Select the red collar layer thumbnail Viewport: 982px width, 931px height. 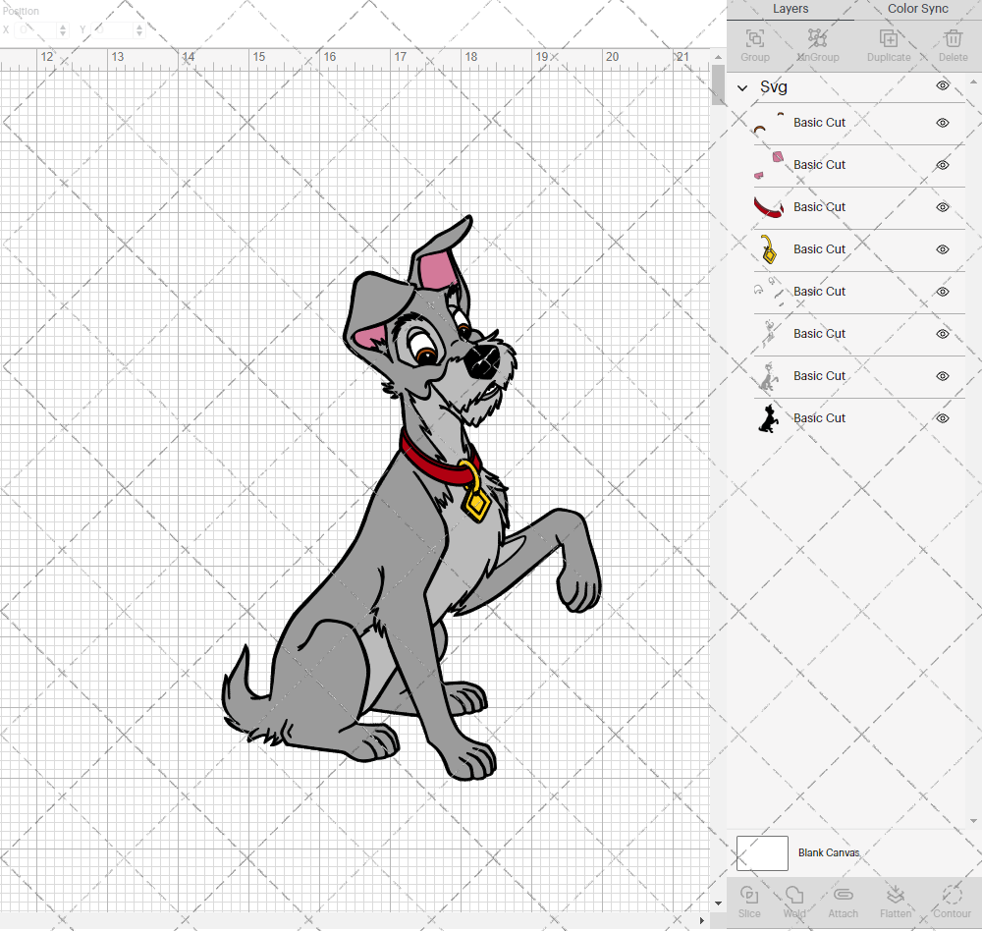[769, 207]
